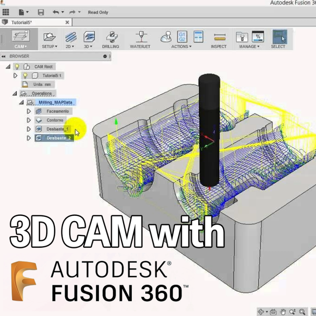
Task: Expand the Faceamento operation
Action: click(x=29, y=111)
